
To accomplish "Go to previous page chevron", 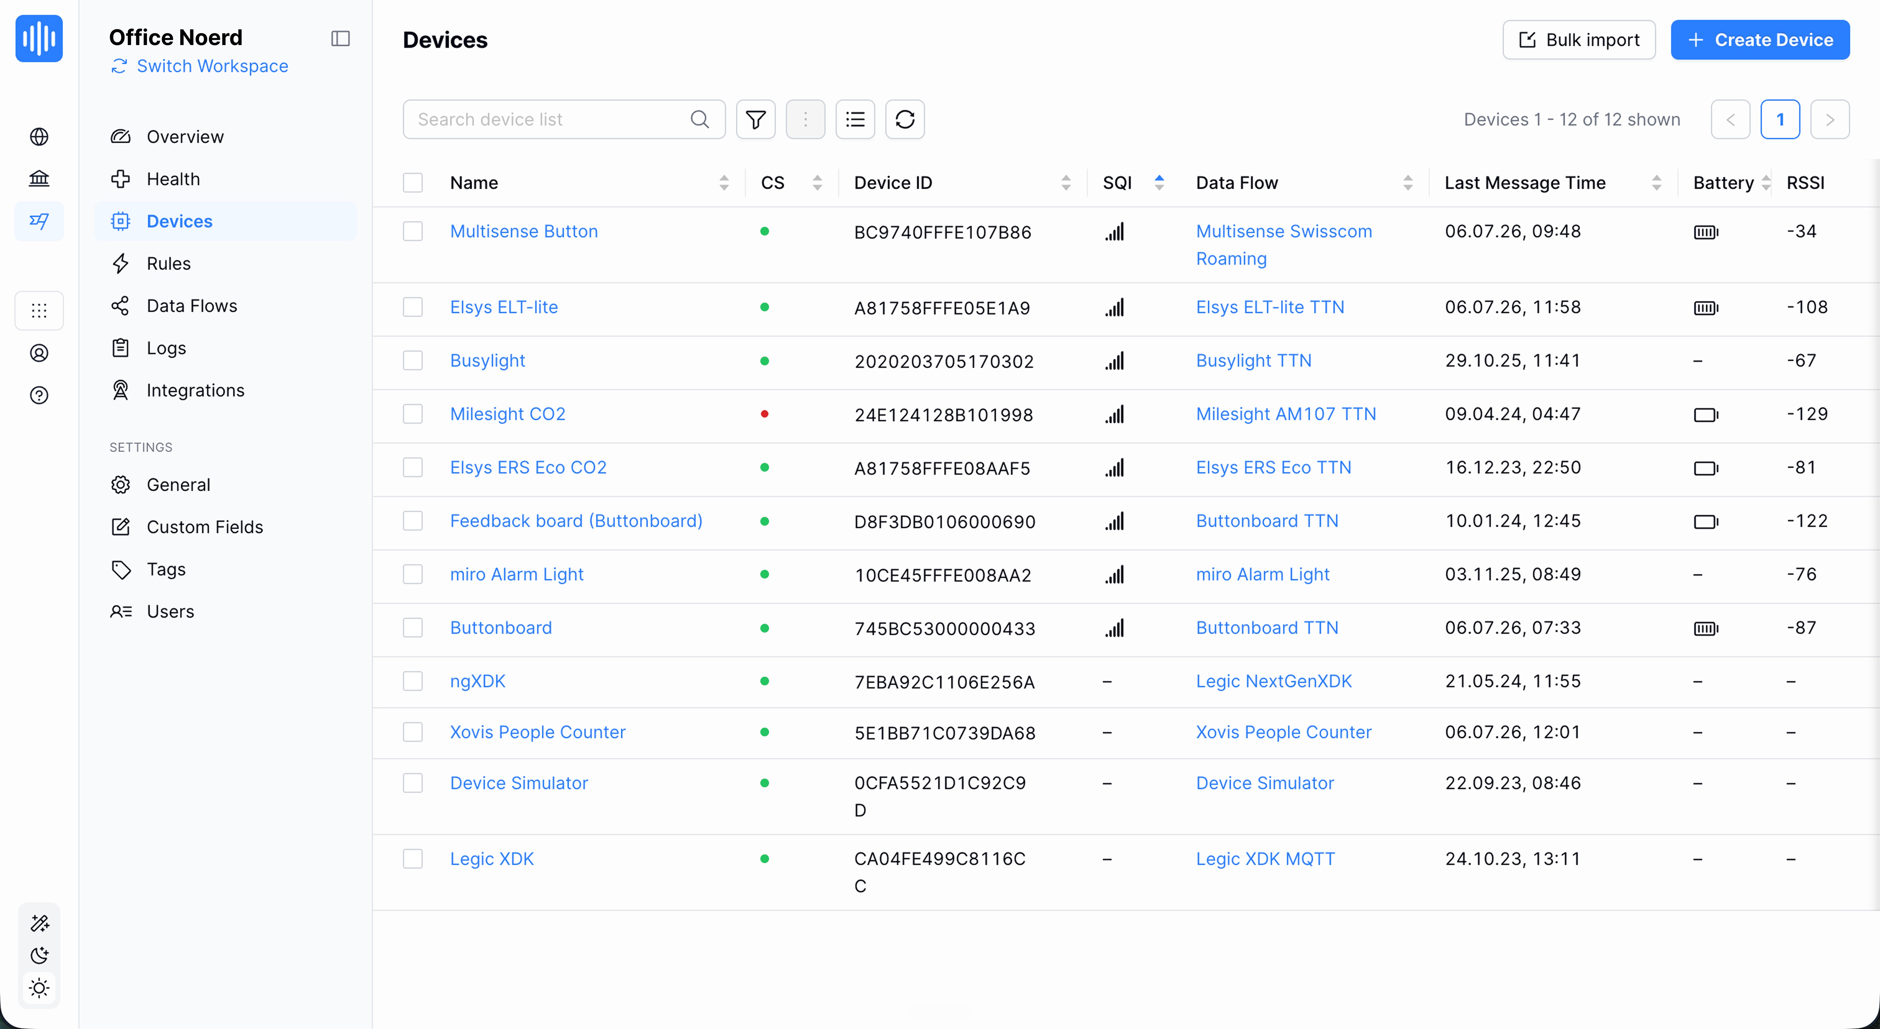I will (x=1730, y=119).
